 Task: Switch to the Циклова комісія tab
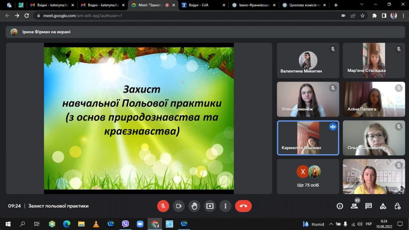coord(304,5)
